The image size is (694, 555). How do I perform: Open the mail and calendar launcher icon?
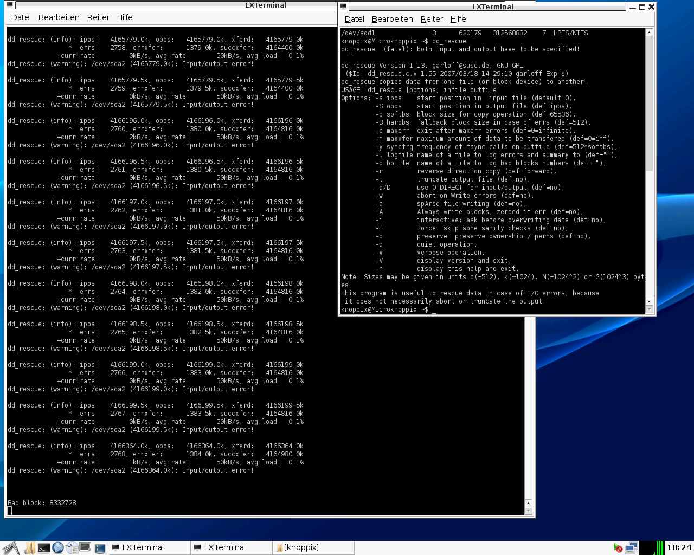[x=72, y=548]
